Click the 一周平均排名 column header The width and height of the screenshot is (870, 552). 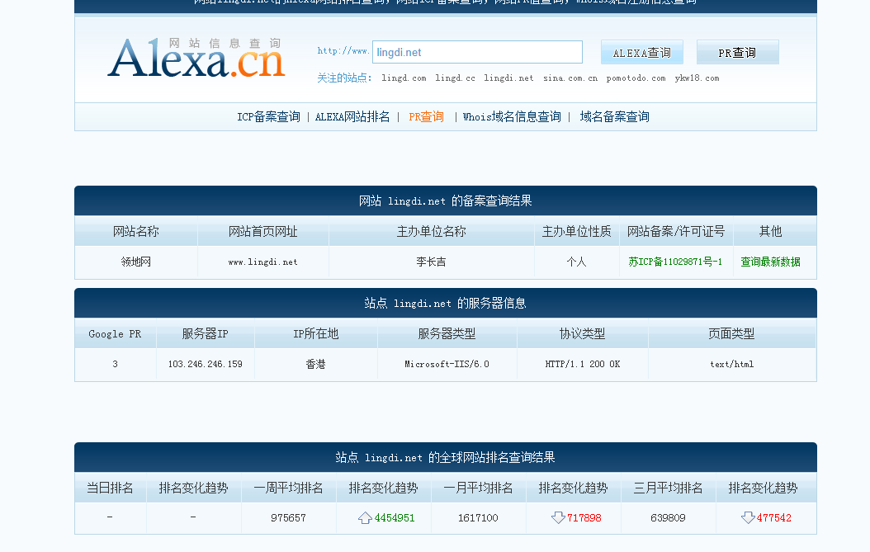point(288,488)
